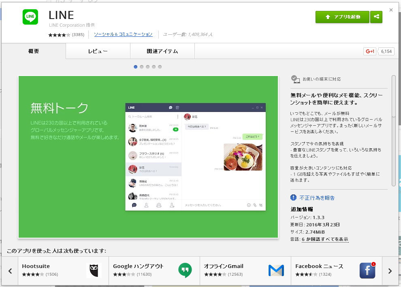Show next related apps with right arrow
The height and width of the screenshot is (287, 401).
click(390, 271)
